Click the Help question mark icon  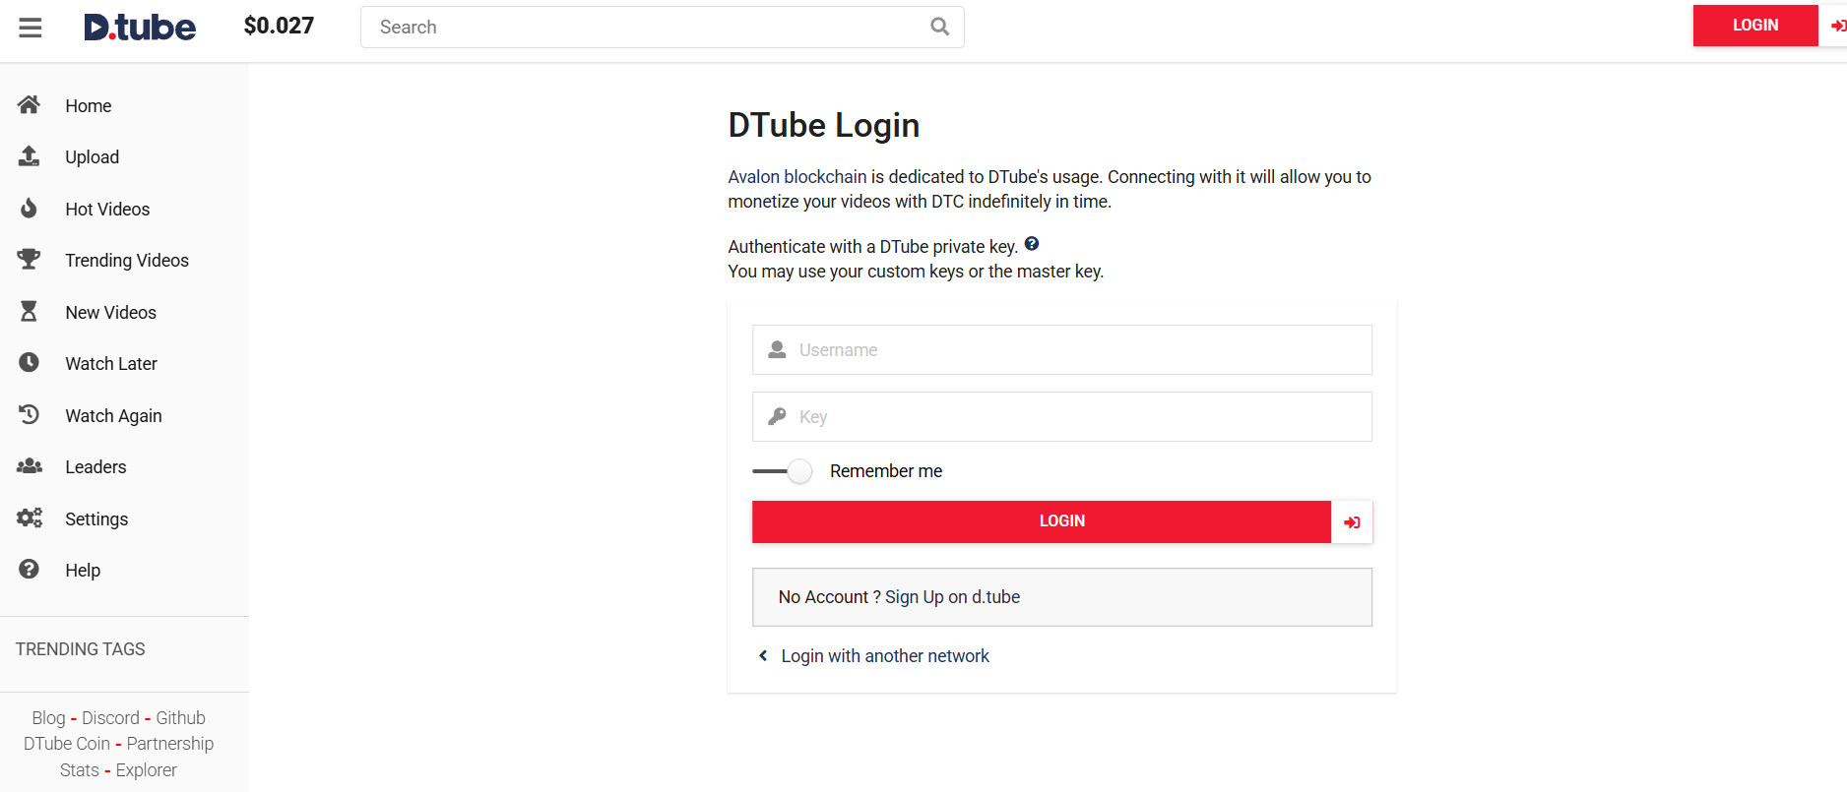point(29,569)
